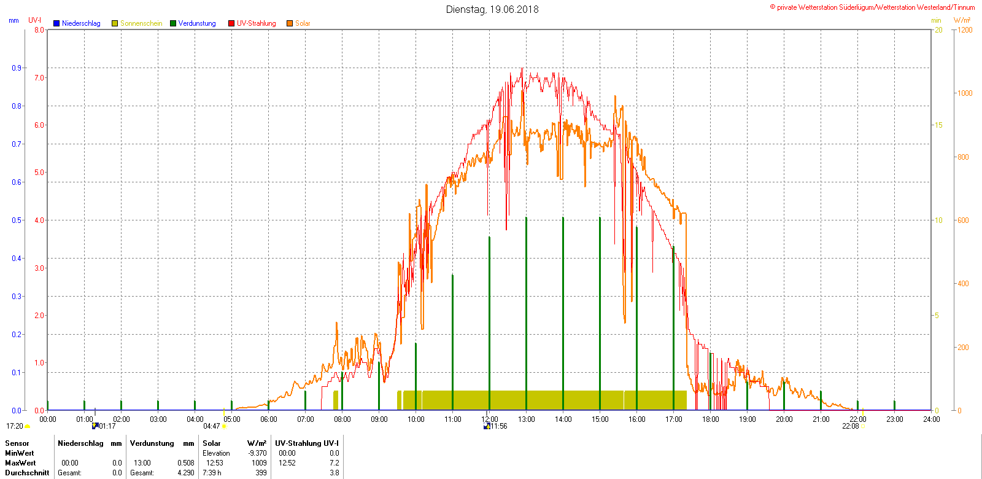
Task: Click the 22:08 sunset time label
Action: coord(850,426)
